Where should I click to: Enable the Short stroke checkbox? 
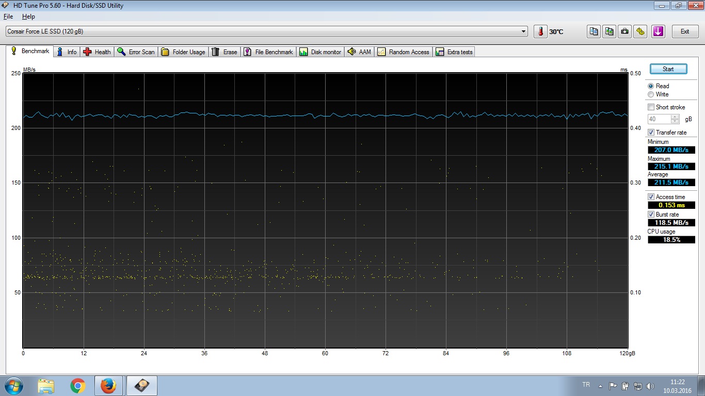651,107
